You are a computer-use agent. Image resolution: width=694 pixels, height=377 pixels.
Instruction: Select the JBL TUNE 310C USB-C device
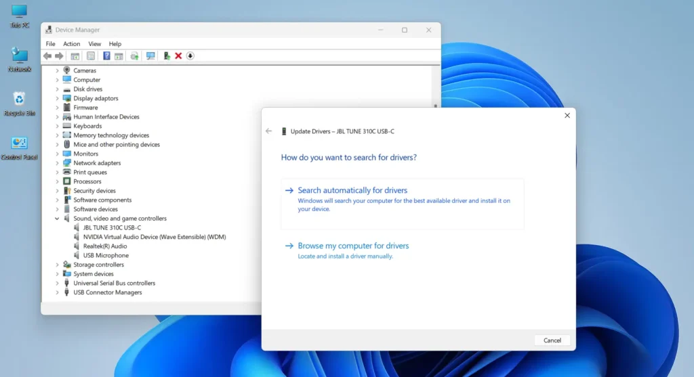point(112,227)
